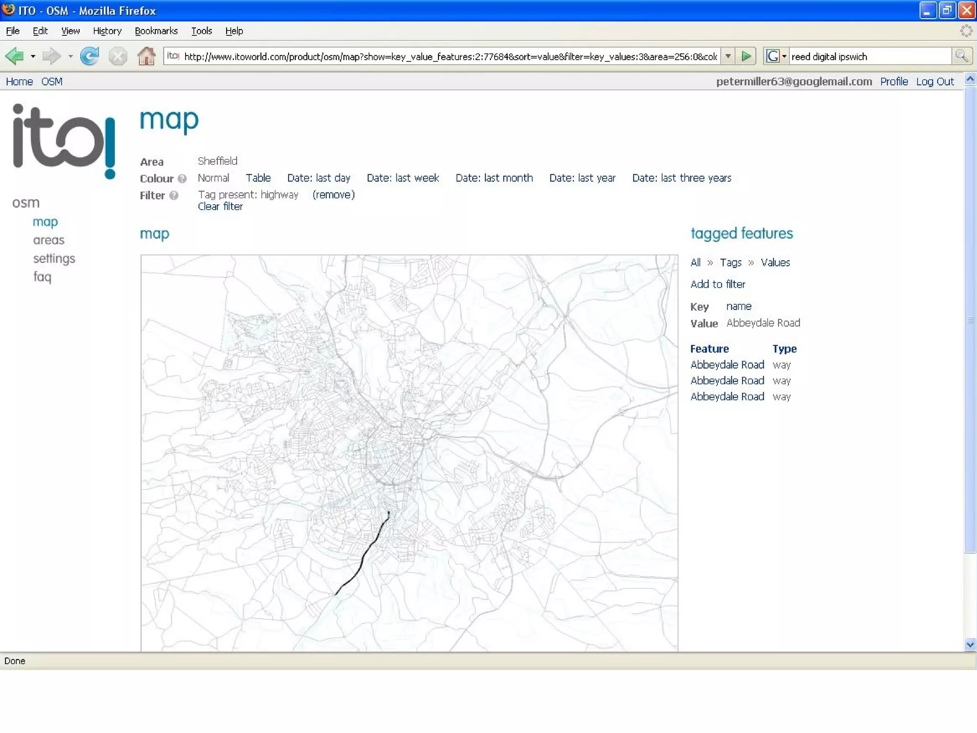977x733 pixels.
Task: Click the Reload page icon
Action: (89, 56)
